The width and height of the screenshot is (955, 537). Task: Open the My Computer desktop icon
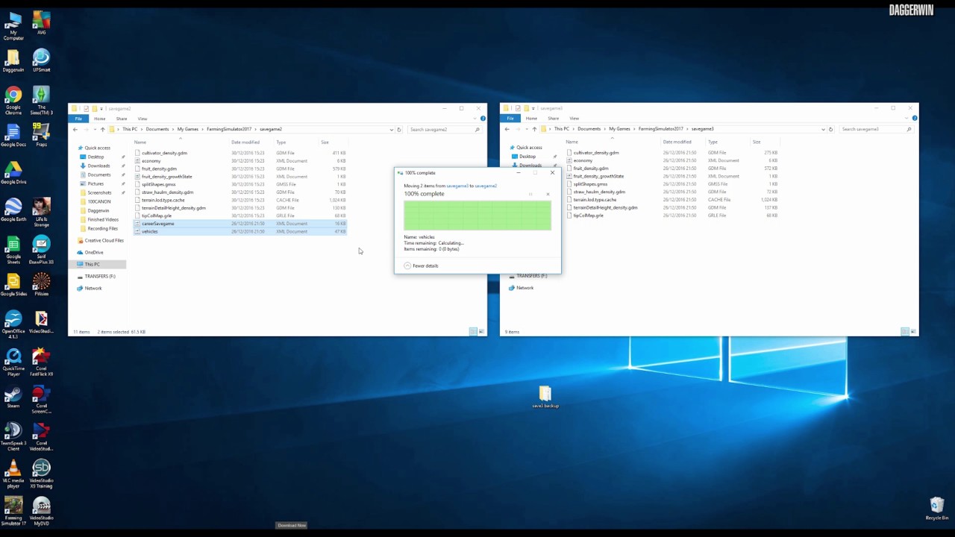point(13,26)
